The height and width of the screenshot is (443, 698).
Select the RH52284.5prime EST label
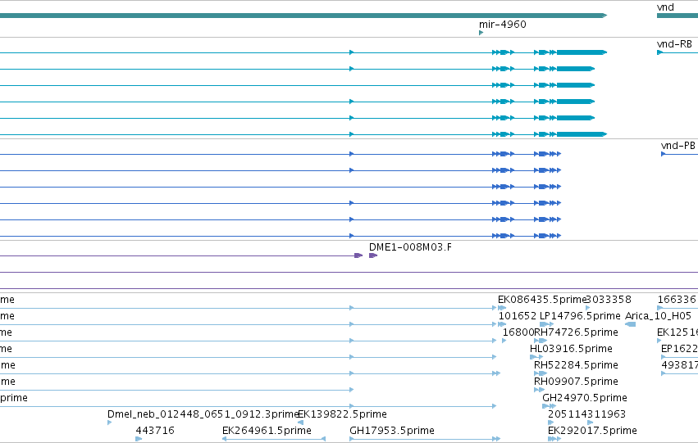(x=576, y=365)
